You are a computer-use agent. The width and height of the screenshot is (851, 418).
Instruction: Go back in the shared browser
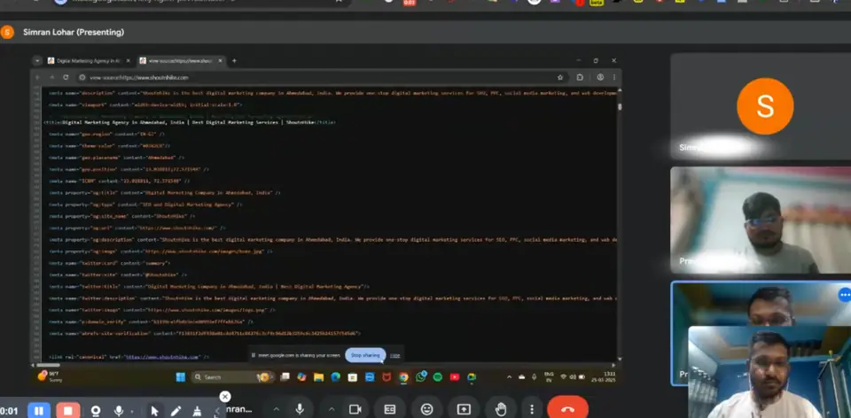(x=37, y=78)
